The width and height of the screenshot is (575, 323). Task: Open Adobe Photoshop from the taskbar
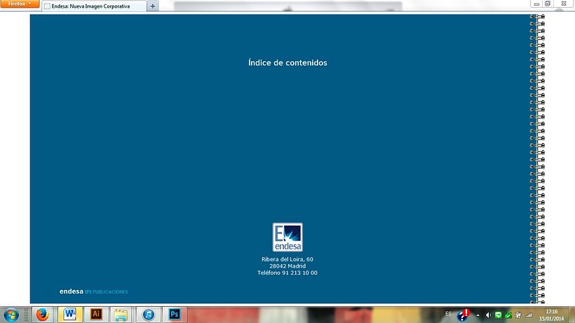coord(175,315)
